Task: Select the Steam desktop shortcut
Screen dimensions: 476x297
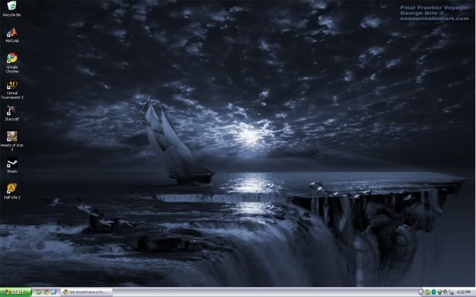Action: pos(12,165)
